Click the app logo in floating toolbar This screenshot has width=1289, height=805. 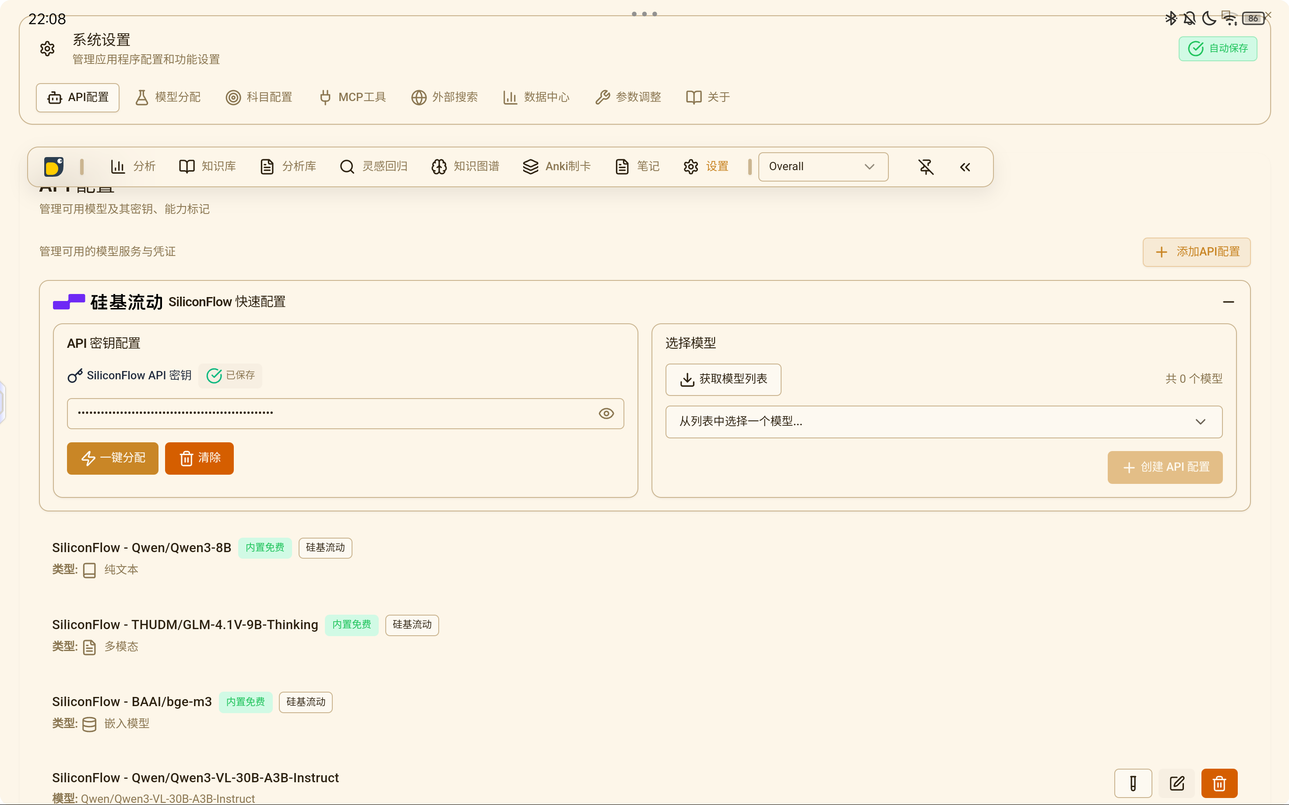pos(54,167)
